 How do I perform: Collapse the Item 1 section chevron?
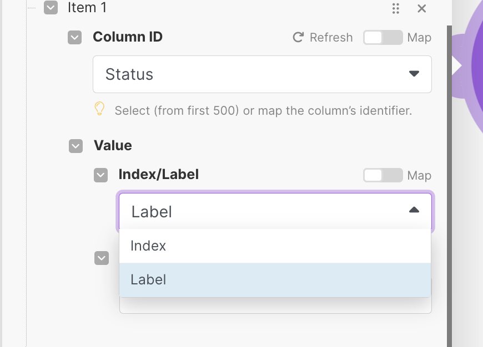(51, 8)
